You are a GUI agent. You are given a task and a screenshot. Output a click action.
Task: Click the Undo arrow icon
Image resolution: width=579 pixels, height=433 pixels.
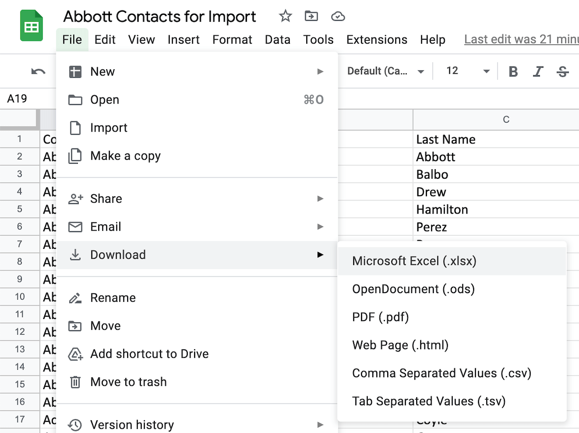tap(38, 71)
